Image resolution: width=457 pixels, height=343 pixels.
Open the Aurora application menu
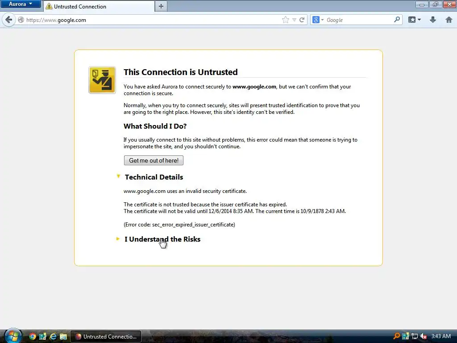[21, 4]
